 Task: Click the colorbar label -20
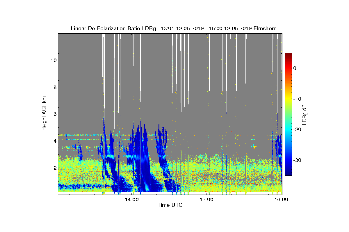pos(297,129)
